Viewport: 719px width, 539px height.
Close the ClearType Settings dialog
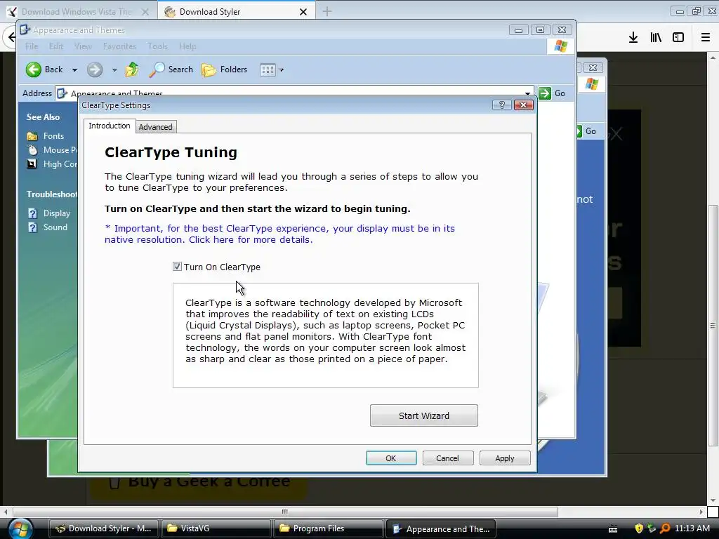click(524, 105)
